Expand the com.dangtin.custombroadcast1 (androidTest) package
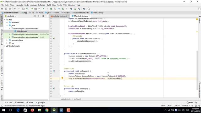Screen dimensions: 201x113 pos(10,34)
